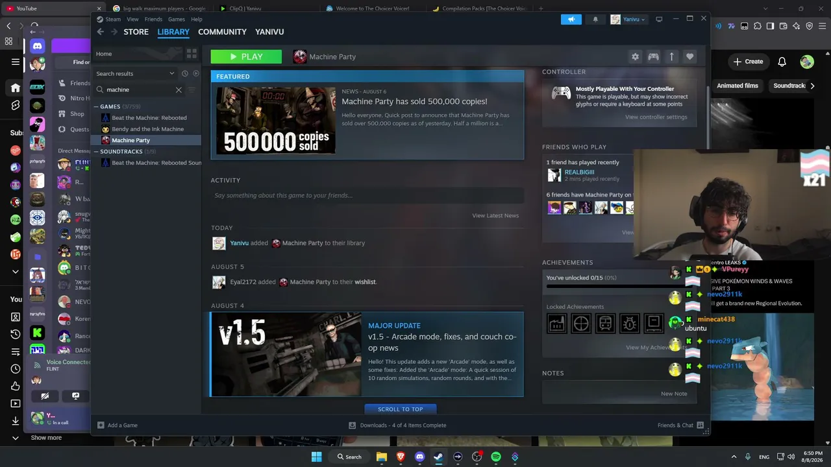Toggle ready-to-play filter in library sidebar
The height and width of the screenshot is (467, 831).
click(196, 74)
